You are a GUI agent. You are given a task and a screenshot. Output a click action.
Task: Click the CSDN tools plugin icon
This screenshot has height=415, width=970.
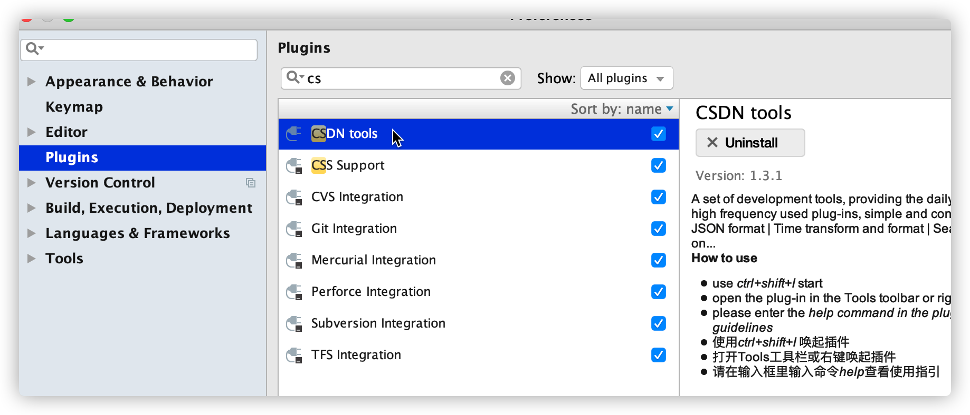(294, 134)
